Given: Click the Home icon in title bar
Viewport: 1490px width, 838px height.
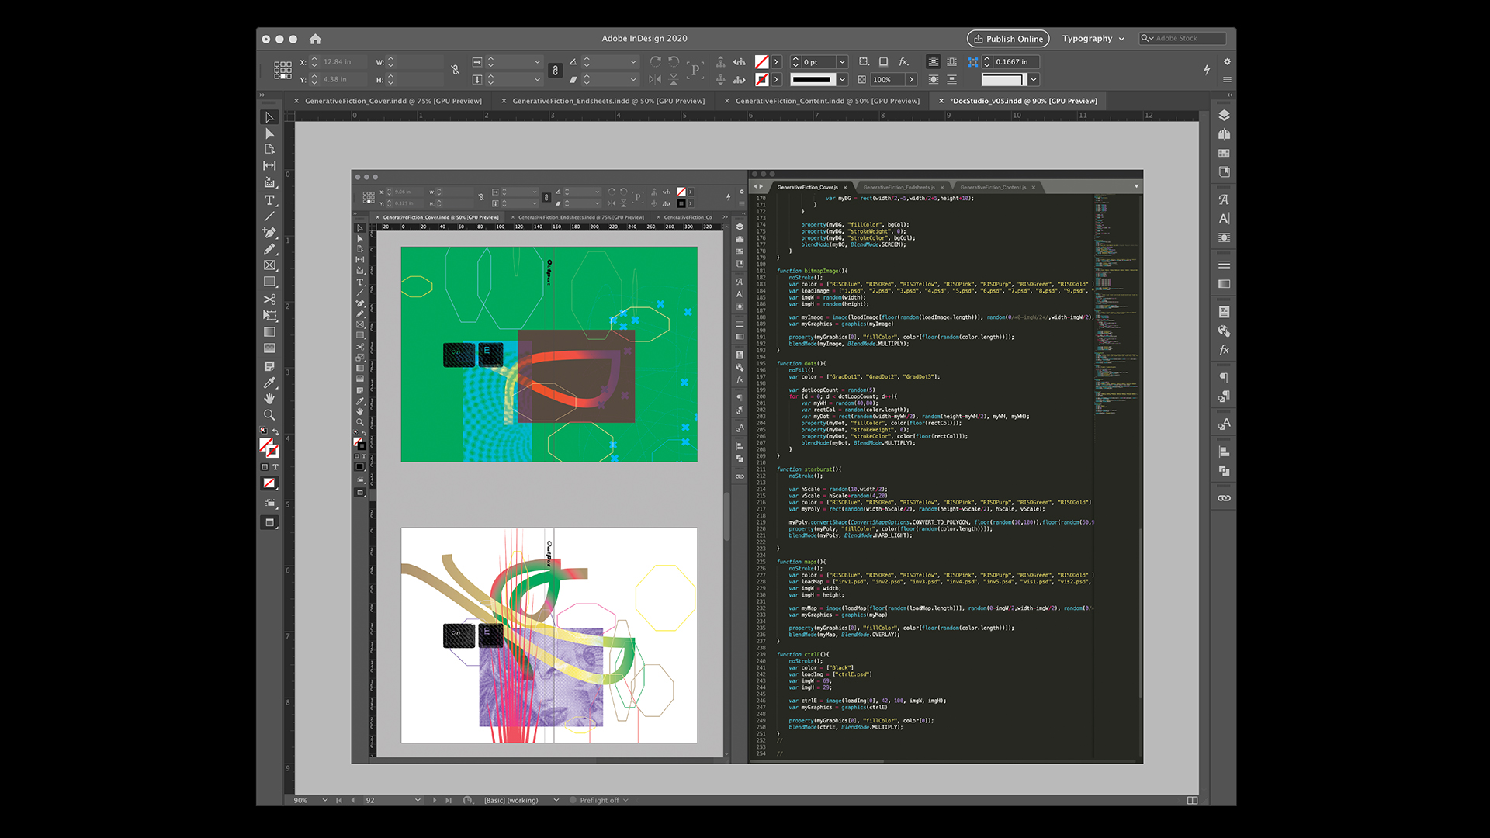Looking at the screenshot, I should coord(315,39).
